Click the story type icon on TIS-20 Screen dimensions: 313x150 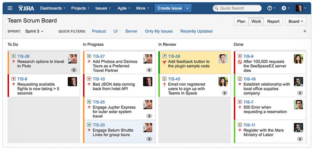pyautogui.click(x=89, y=125)
